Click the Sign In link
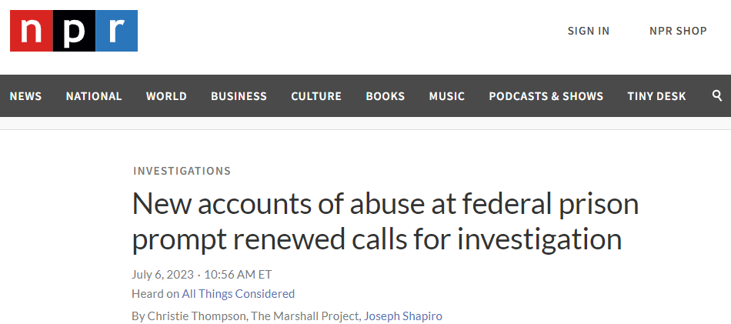Viewport: 731px width, 324px height. [x=589, y=31]
